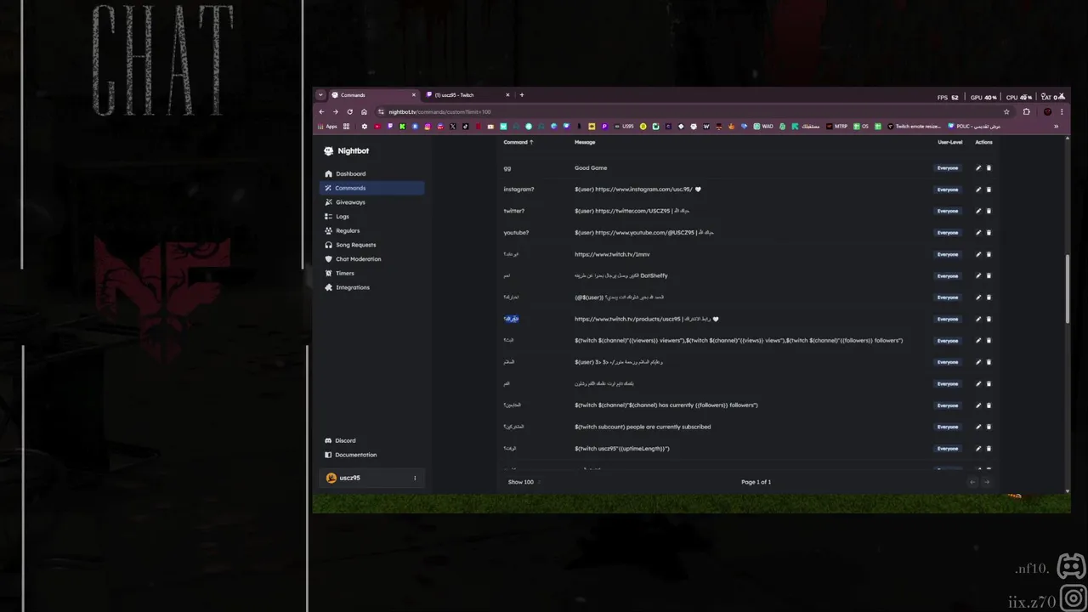Click the Nightbot logo
Viewport: 1088px width, 612px height.
(347, 150)
